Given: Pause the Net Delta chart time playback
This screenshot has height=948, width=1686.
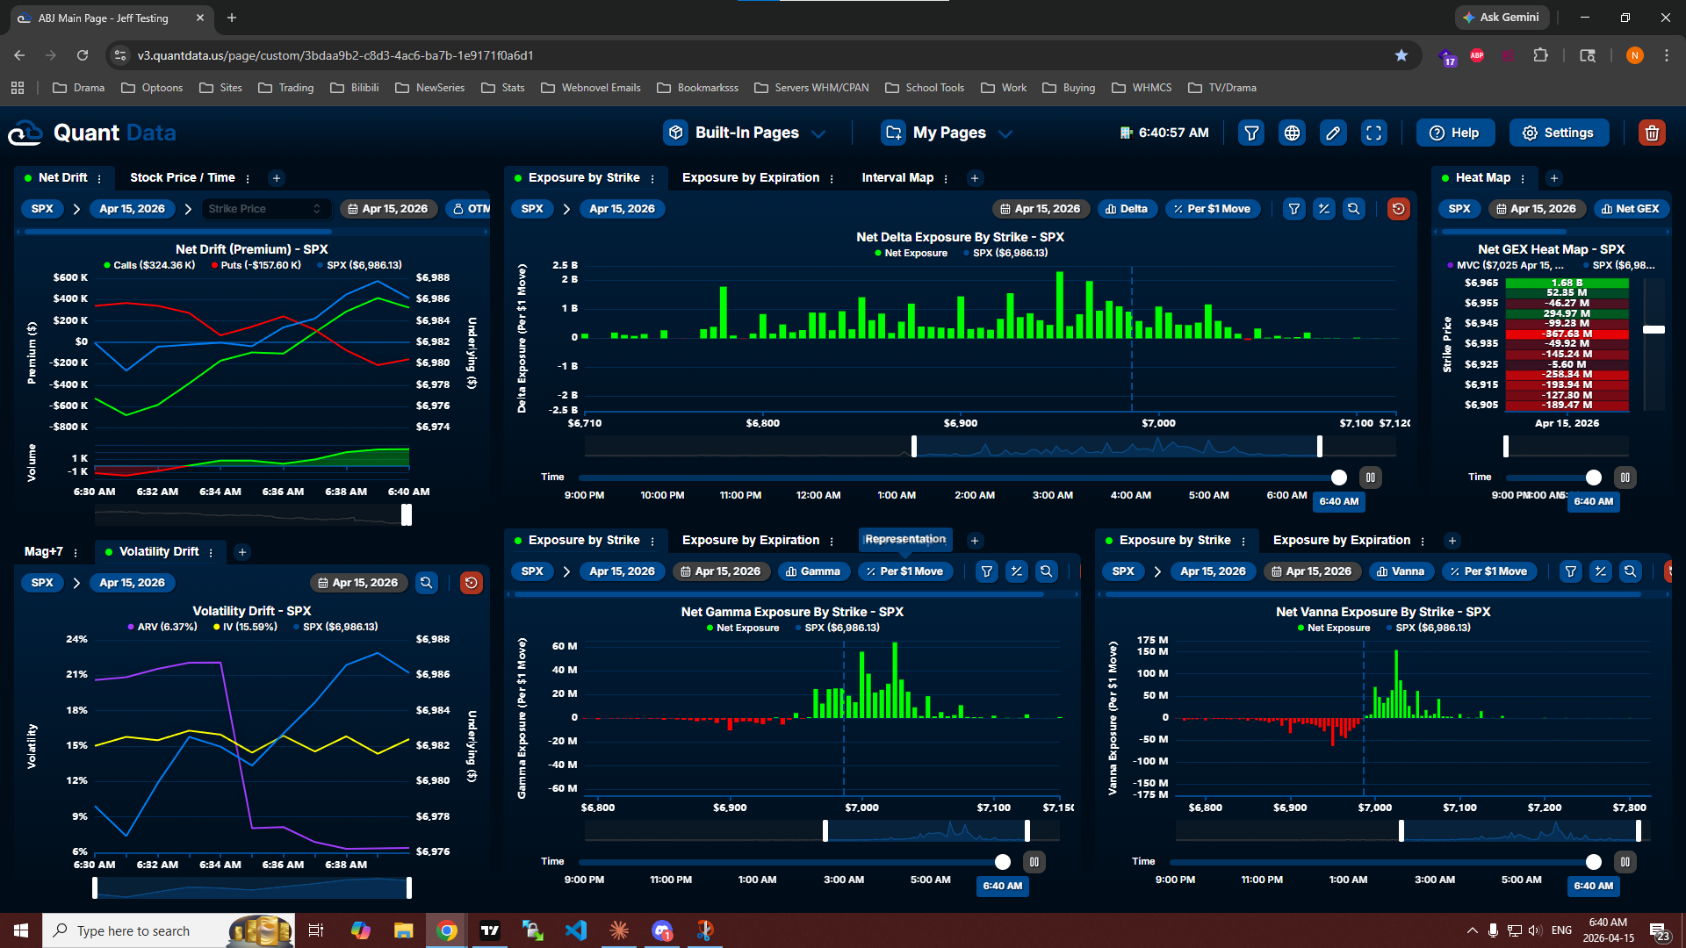Looking at the screenshot, I should click(x=1370, y=478).
